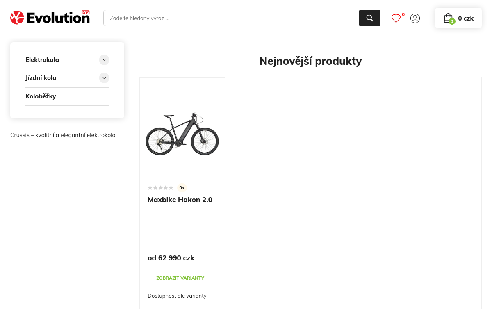Image resolution: width=492 pixels, height=328 pixels.
Task: Click the 0 czk cart total
Action: (x=466, y=18)
